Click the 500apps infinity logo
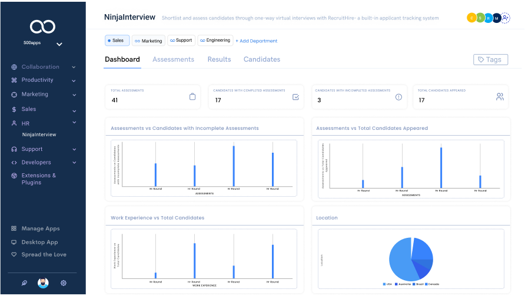 click(42, 27)
